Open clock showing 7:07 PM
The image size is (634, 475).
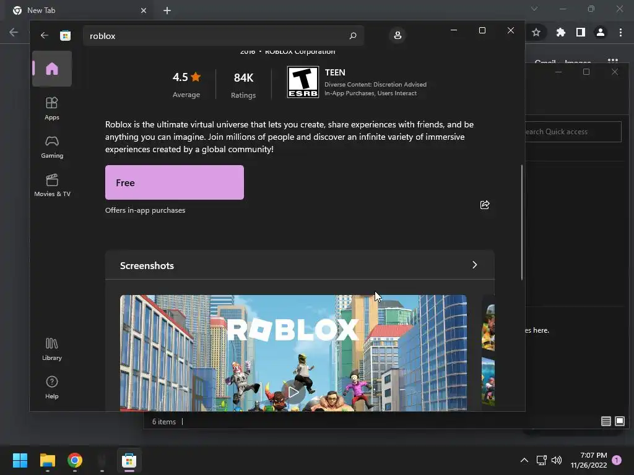coord(589,460)
